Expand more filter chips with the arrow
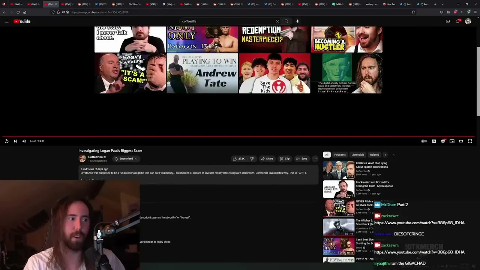The height and width of the screenshot is (270, 480). coord(393,154)
